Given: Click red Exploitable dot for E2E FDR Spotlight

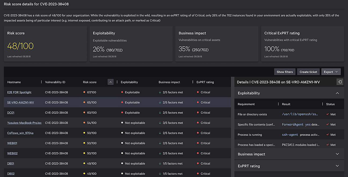Looking at the screenshot, I should (122, 92).
